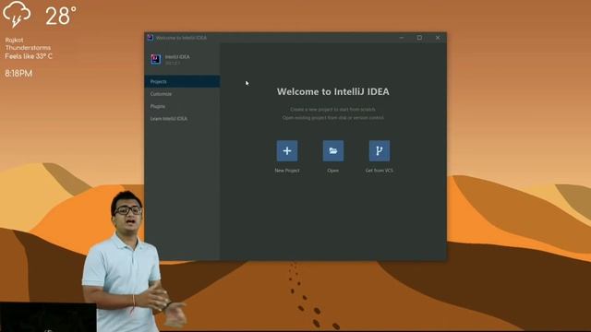Click the thunderstorm weather widget icon
The image size is (591, 332).
(17, 15)
